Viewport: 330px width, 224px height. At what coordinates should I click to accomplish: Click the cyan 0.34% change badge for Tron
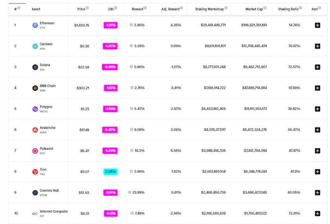coord(110,171)
